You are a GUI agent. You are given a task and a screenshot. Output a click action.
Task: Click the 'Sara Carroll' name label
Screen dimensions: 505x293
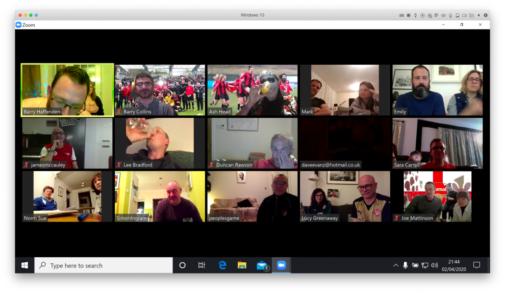click(x=407, y=165)
